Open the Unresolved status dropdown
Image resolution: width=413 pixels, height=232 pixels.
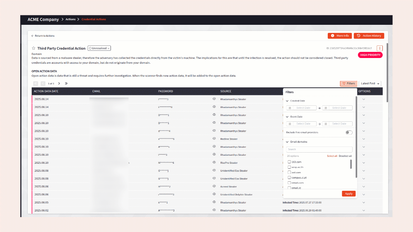tap(99, 48)
